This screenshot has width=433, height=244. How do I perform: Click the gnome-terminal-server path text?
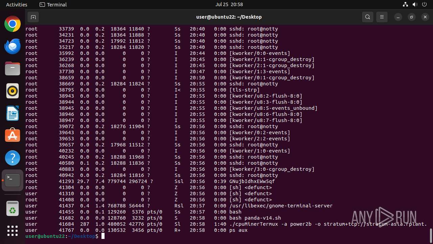tap(281, 206)
